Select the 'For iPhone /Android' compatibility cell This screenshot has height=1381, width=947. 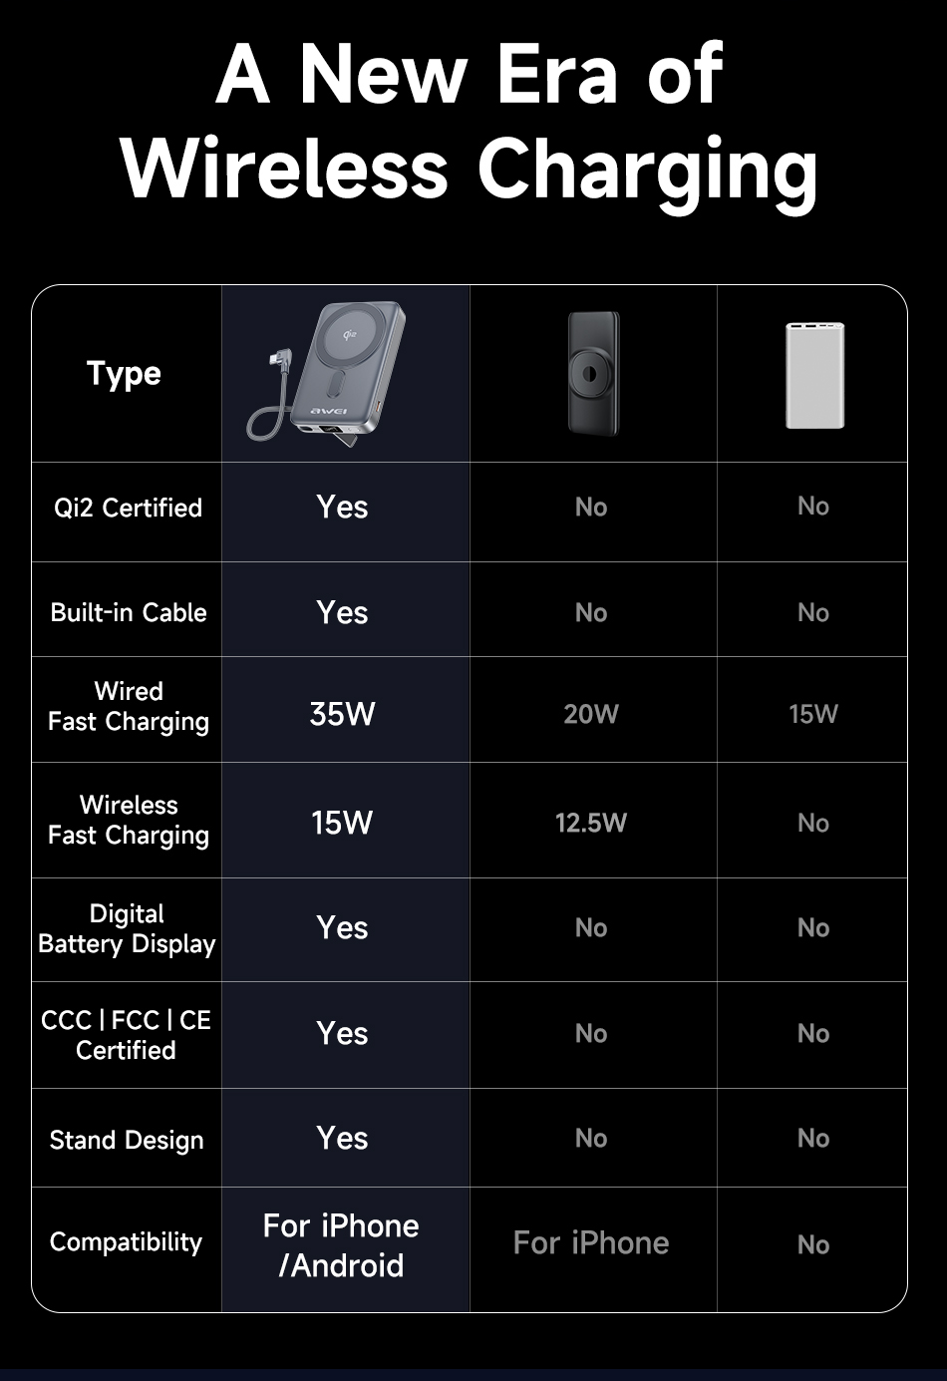click(x=342, y=1245)
